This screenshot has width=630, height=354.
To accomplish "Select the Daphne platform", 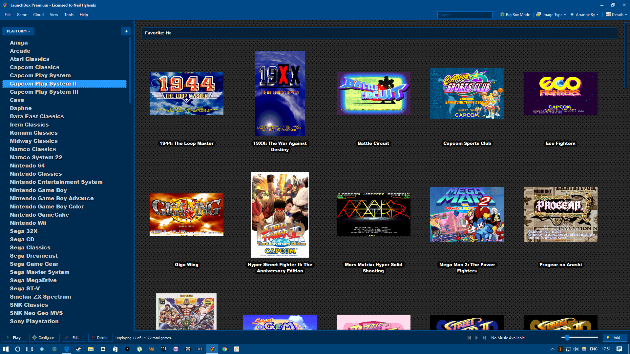I will (x=21, y=108).
